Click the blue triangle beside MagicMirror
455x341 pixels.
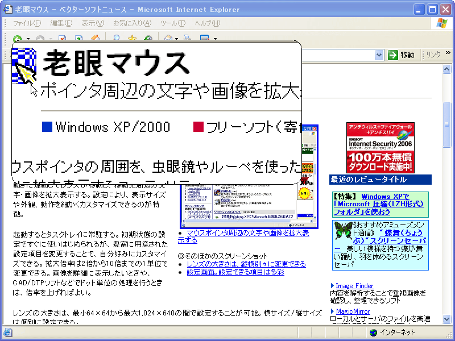332,311
